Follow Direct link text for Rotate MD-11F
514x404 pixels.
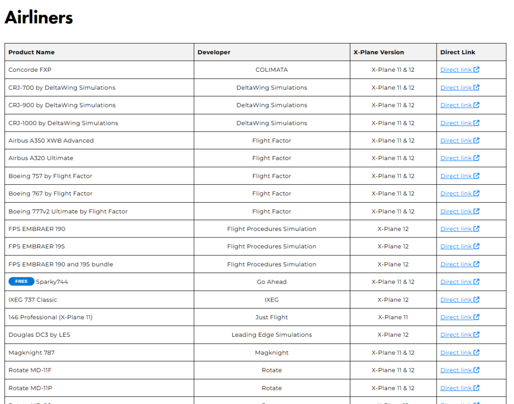point(456,370)
